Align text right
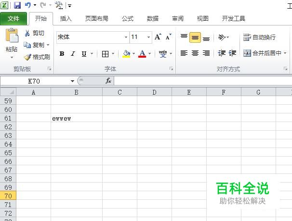The image size is (292, 221). tap(206, 53)
